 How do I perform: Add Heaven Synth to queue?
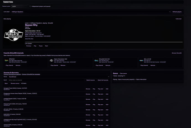tap(107, 105)
